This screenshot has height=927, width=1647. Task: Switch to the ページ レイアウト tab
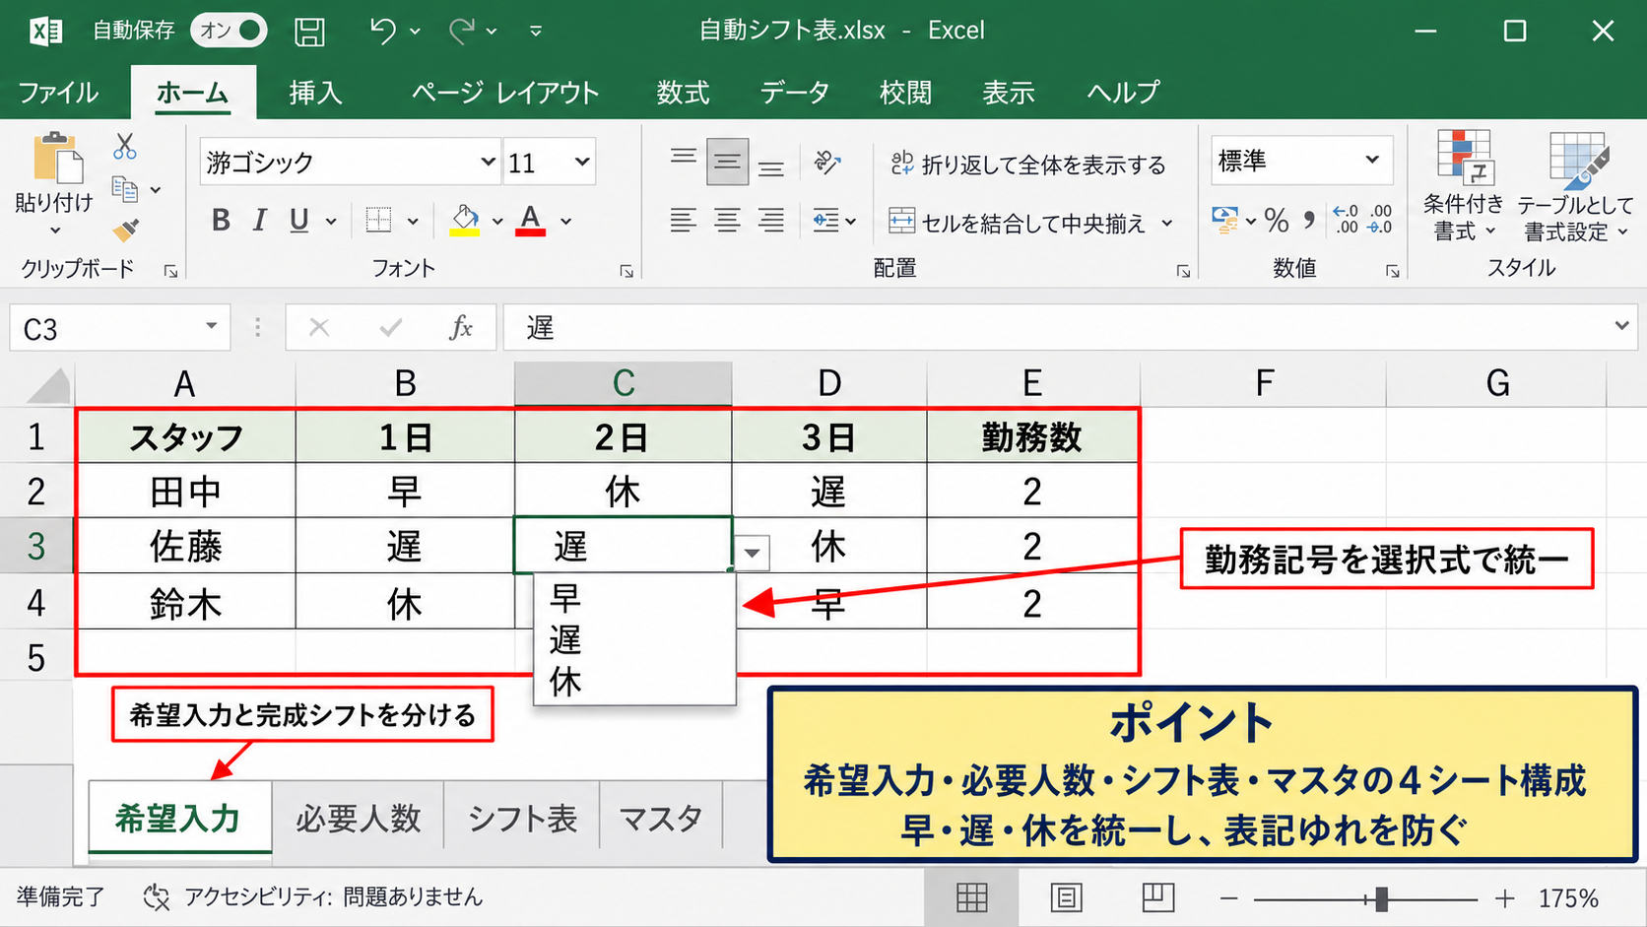505,93
